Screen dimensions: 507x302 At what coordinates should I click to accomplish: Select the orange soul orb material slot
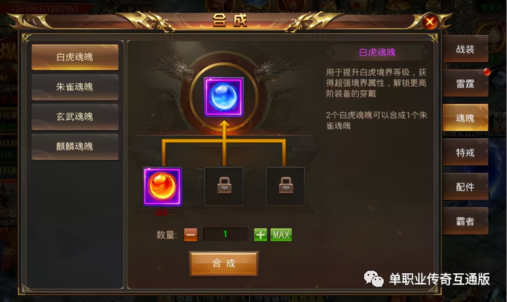[163, 186]
